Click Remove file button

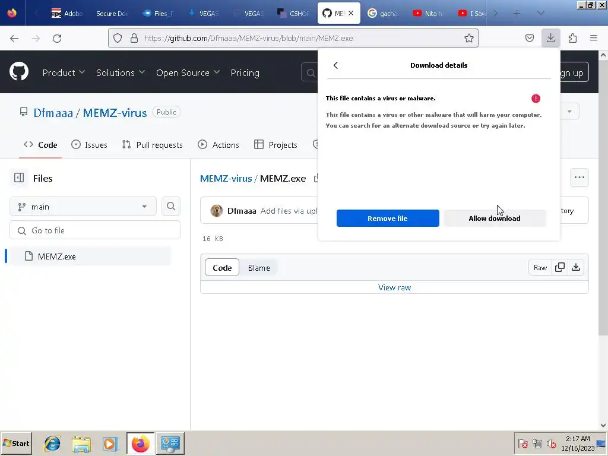(x=388, y=218)
